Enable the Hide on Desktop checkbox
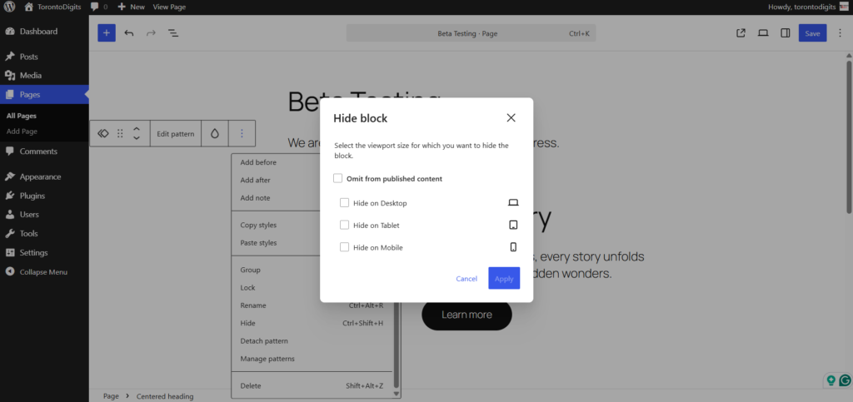Screen dimensions: 853x402 345,203
